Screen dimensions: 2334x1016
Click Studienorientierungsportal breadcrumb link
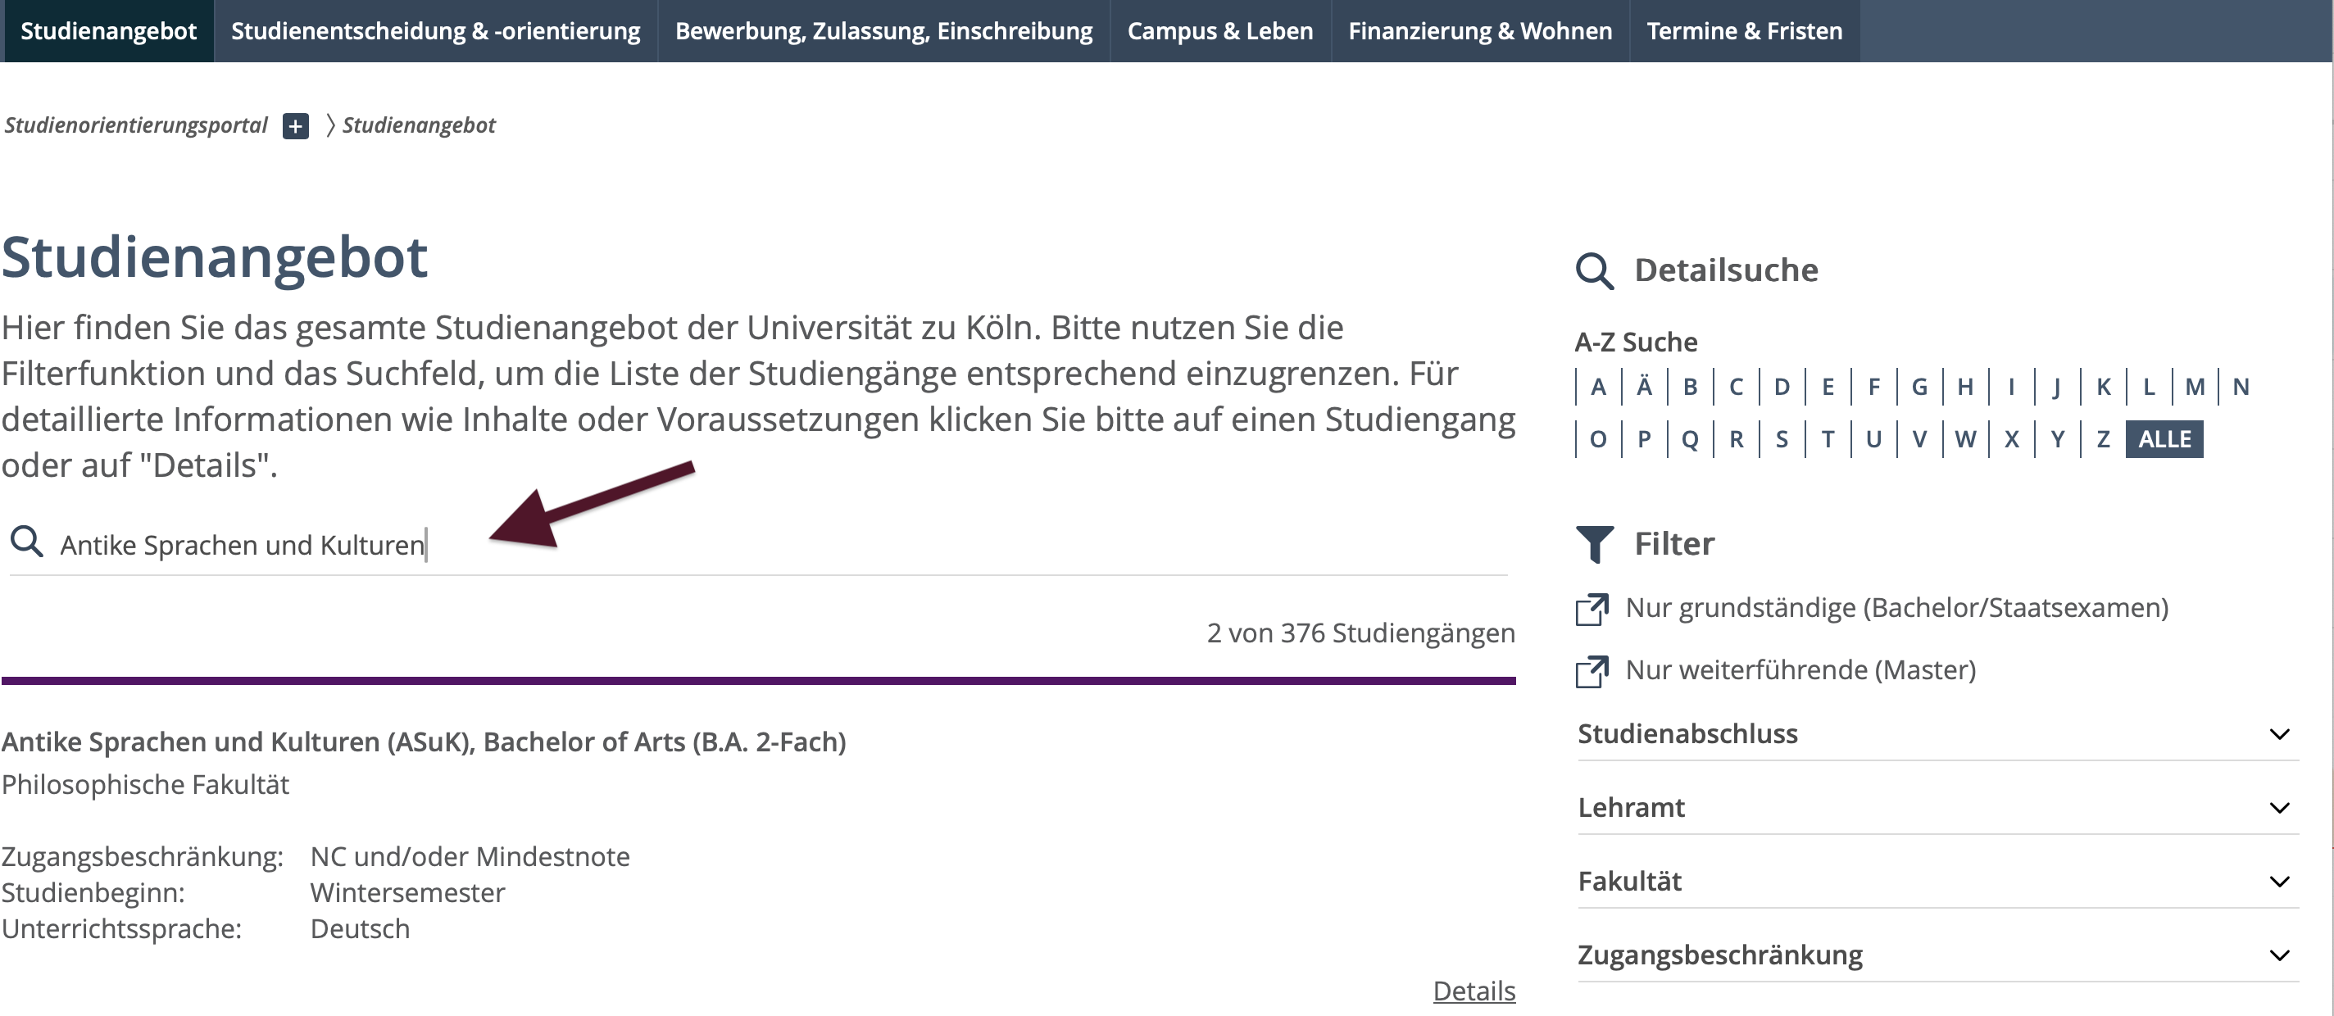tap(136, 125)
